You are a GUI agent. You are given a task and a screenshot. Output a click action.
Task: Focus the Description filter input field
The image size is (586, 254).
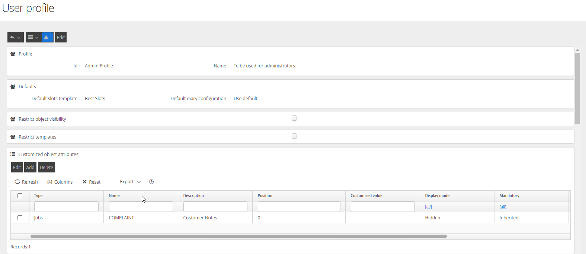215,207
